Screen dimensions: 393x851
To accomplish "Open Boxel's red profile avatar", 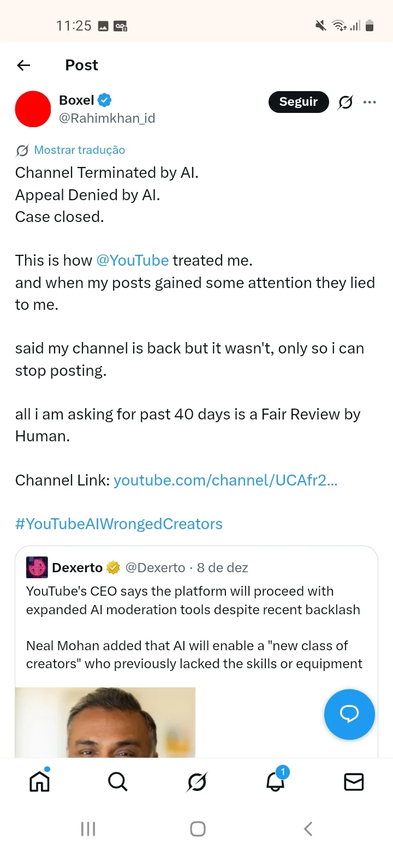I will tap(33, 109).
